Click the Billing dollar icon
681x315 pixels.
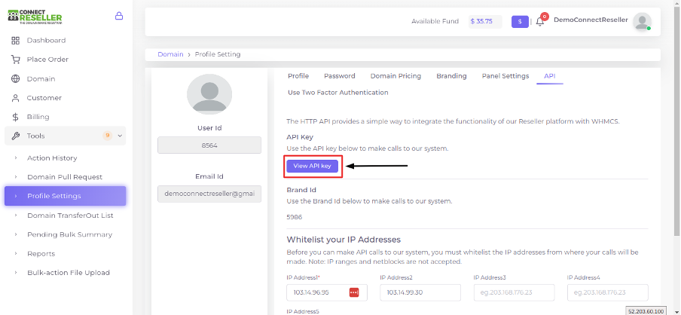click(x=15, y=117)
